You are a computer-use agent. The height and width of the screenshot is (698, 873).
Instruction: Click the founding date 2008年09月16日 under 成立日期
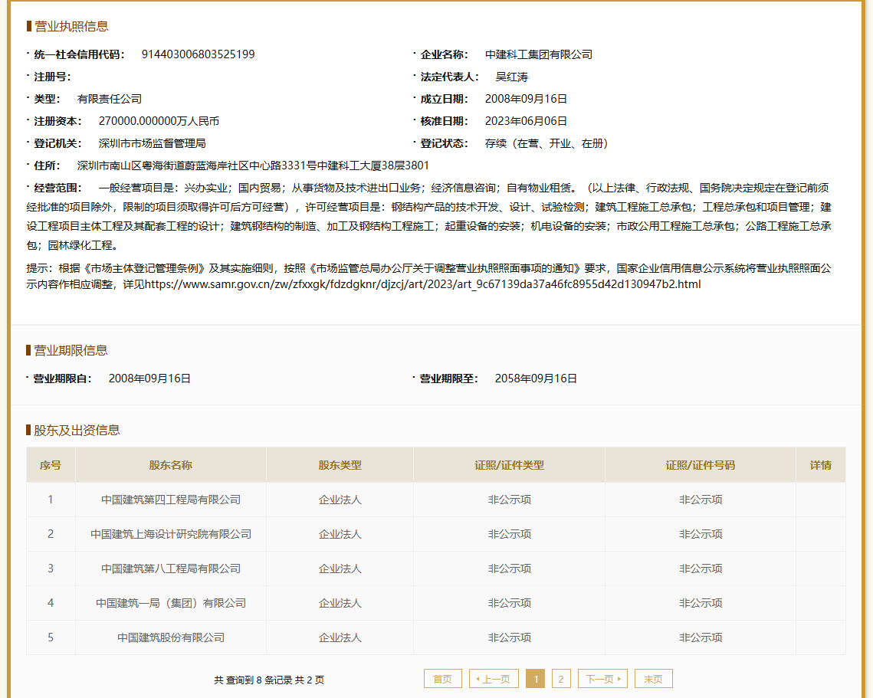[x=526, y=99]
